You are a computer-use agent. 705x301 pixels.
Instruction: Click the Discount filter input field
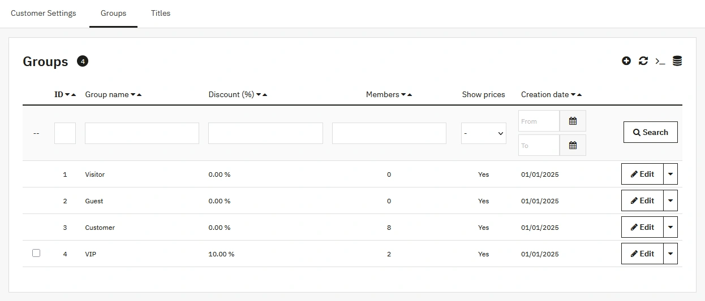coord(265,133)
